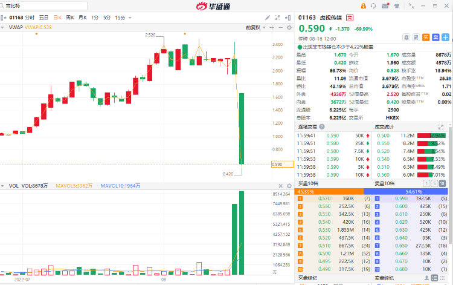This screenshot has height=285, width=453.
Task: Select the 分时 chart tab
Action: [x=30, y=18]
